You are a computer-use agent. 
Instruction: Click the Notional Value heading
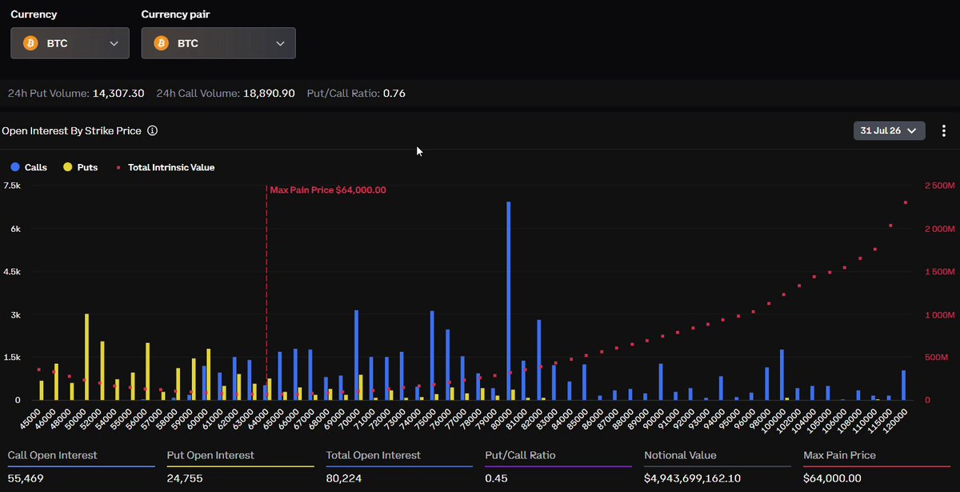pyautogui.click(x=681, y=455)
